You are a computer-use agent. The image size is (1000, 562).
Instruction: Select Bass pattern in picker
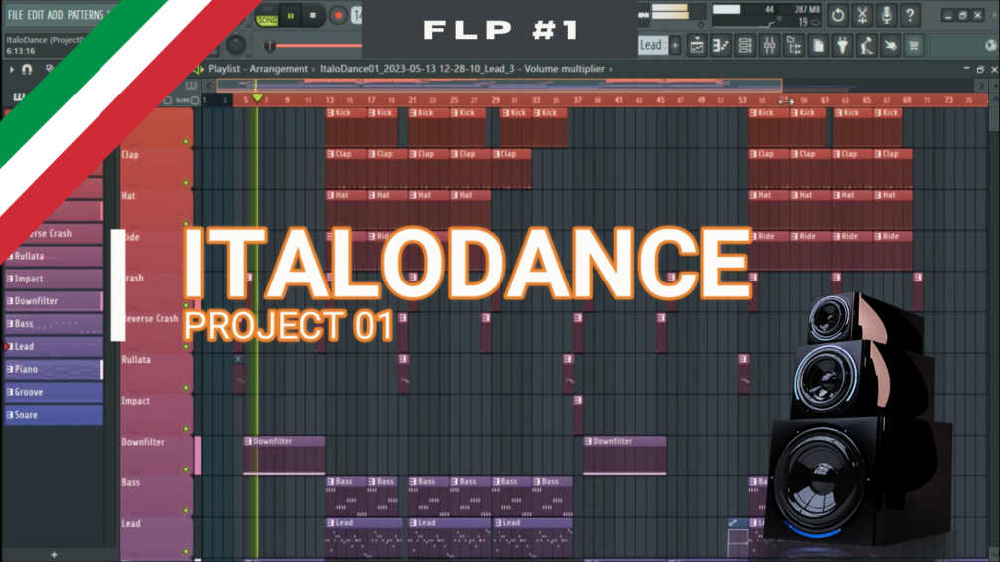[54, 323]
